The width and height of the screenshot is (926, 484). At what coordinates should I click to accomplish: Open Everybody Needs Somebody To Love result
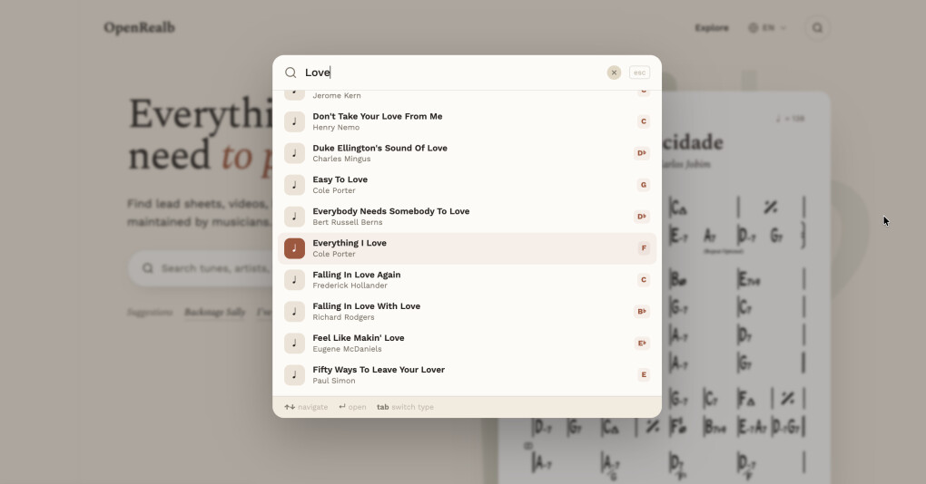468,217
